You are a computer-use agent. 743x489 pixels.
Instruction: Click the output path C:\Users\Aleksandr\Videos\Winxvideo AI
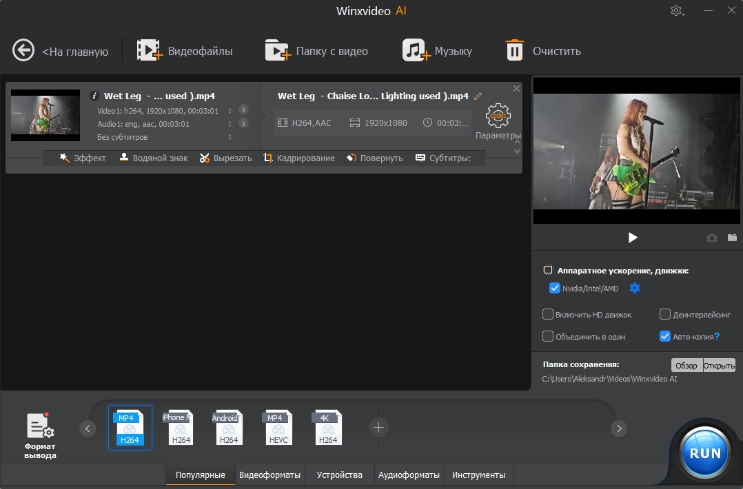pos(609,379)
